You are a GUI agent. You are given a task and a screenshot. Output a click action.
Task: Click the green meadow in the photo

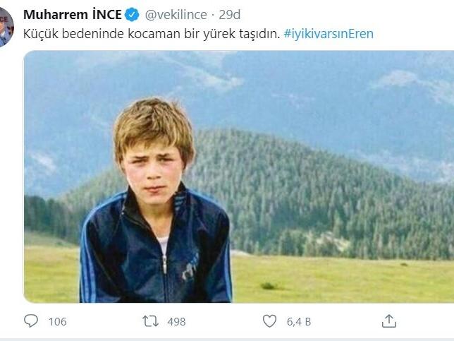pos(338,279)
